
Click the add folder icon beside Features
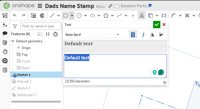(x=40, y=34)
